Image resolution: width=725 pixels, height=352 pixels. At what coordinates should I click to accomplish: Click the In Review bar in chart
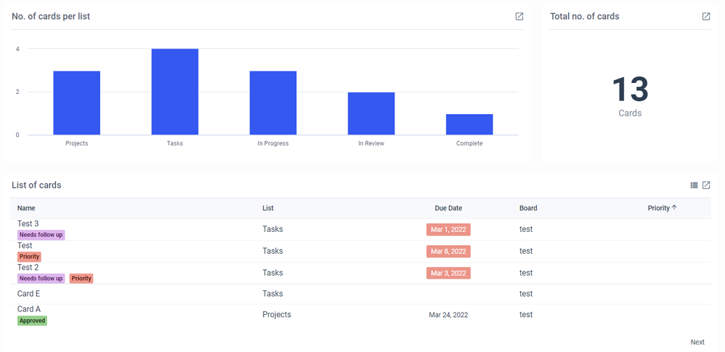pyautogui.click(x=371, y=113)
